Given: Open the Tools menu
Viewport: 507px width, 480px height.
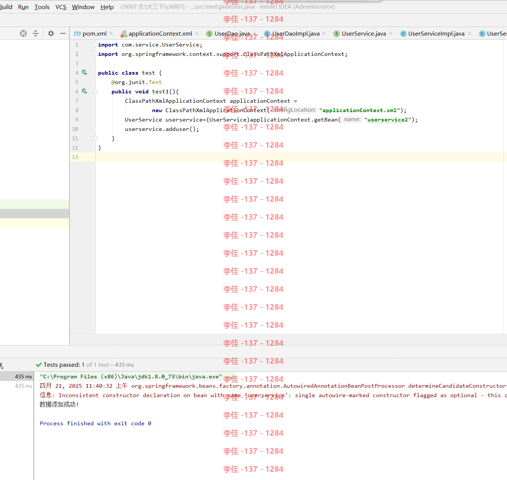Looking at the screenshot, I should click(42, 7).
